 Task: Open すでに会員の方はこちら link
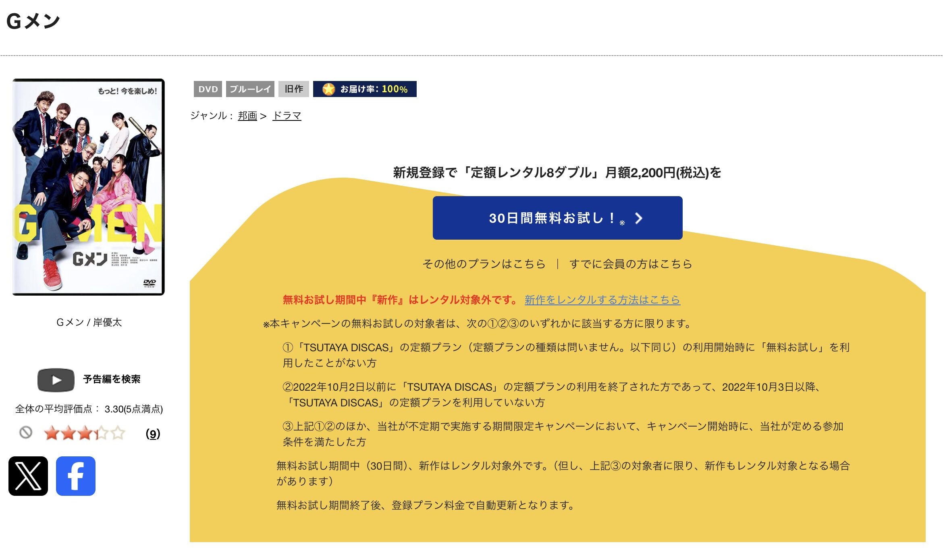(631, 264)
